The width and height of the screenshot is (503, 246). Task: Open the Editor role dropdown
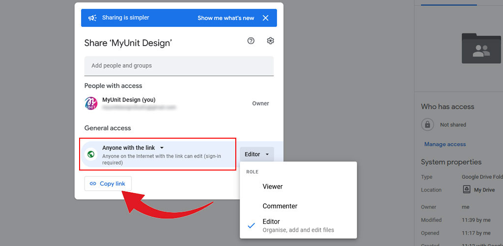(256, 154)
